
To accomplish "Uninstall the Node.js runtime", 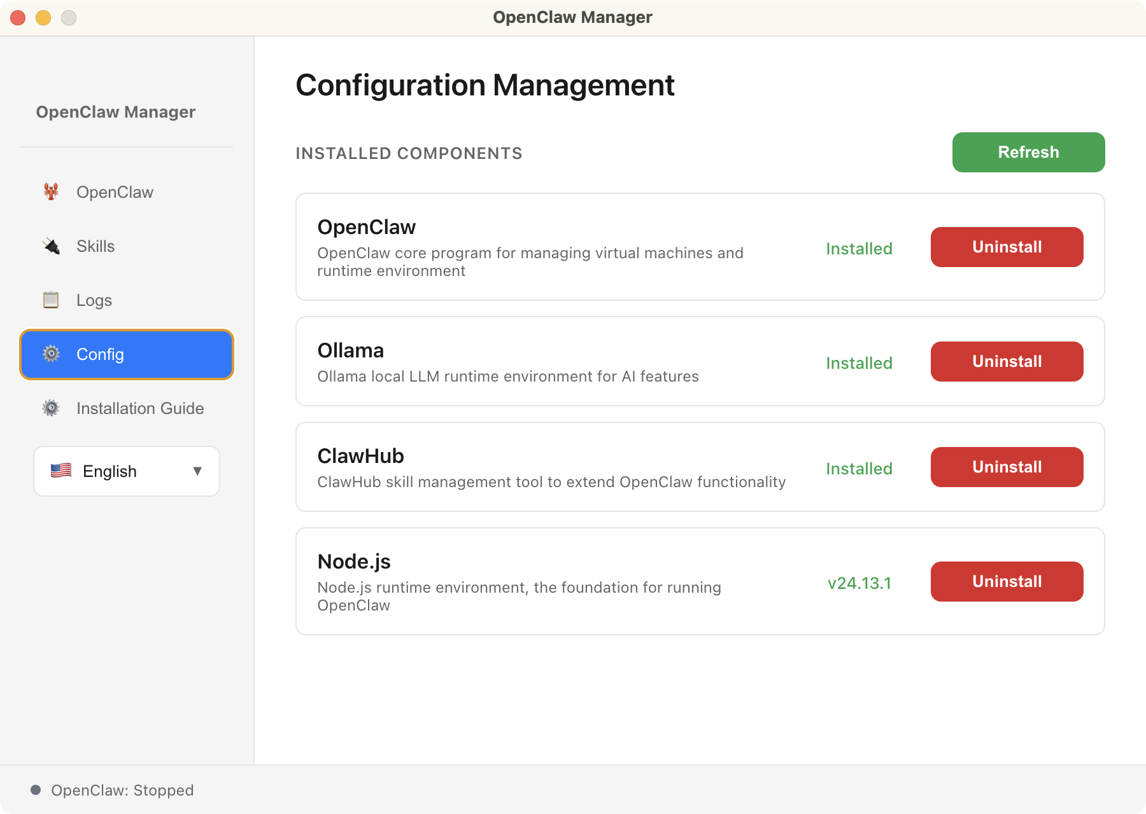I will click(x=1007, y=581).
